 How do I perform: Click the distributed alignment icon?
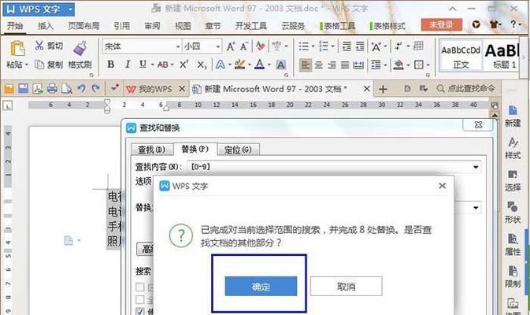coord(358,65)
